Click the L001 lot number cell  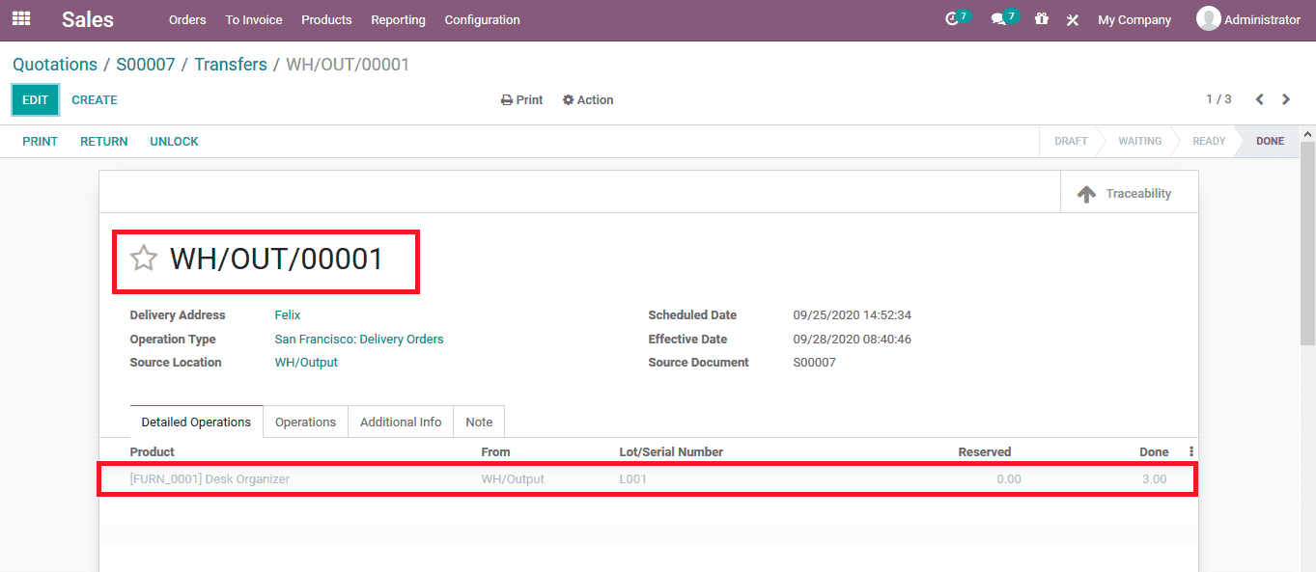[633, 479]
